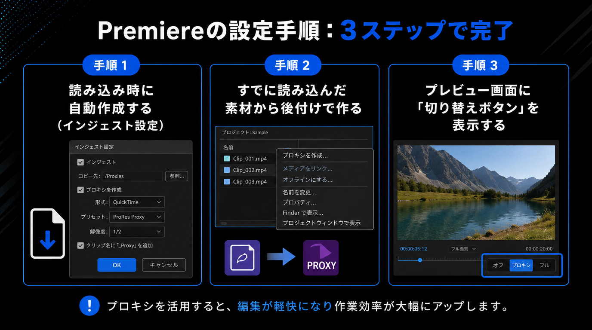Click the 名前 column header
The image size is (592, 330).
coord(228,147)
